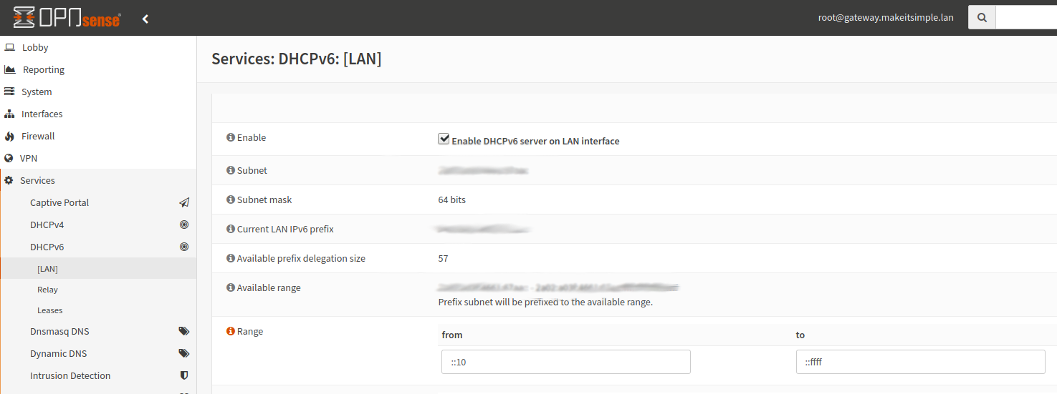Viewport: 1057px width, 394px height.
Task: Collapse sidebar with the chevron arrow
Action: 145,19
